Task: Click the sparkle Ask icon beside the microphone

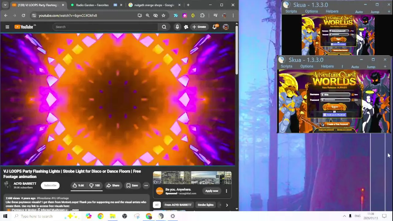Action: tap(186, 27)
